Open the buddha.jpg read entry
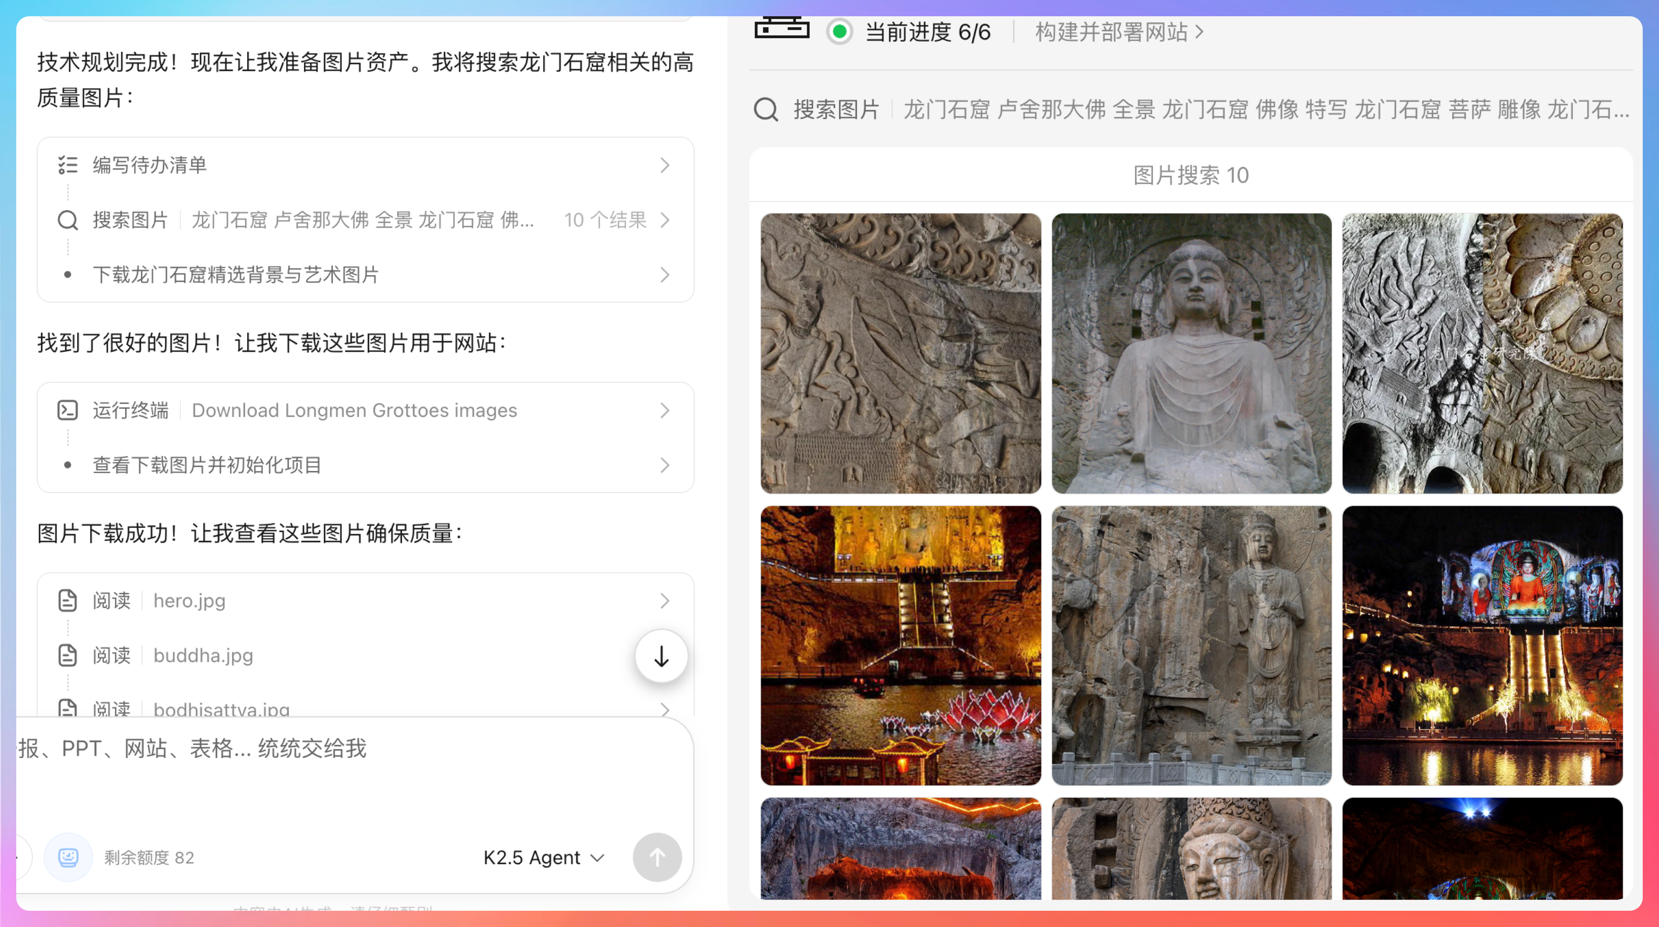Image resolution: width=1659 pixels, height=927 pixels. click(x=202, y=655)
